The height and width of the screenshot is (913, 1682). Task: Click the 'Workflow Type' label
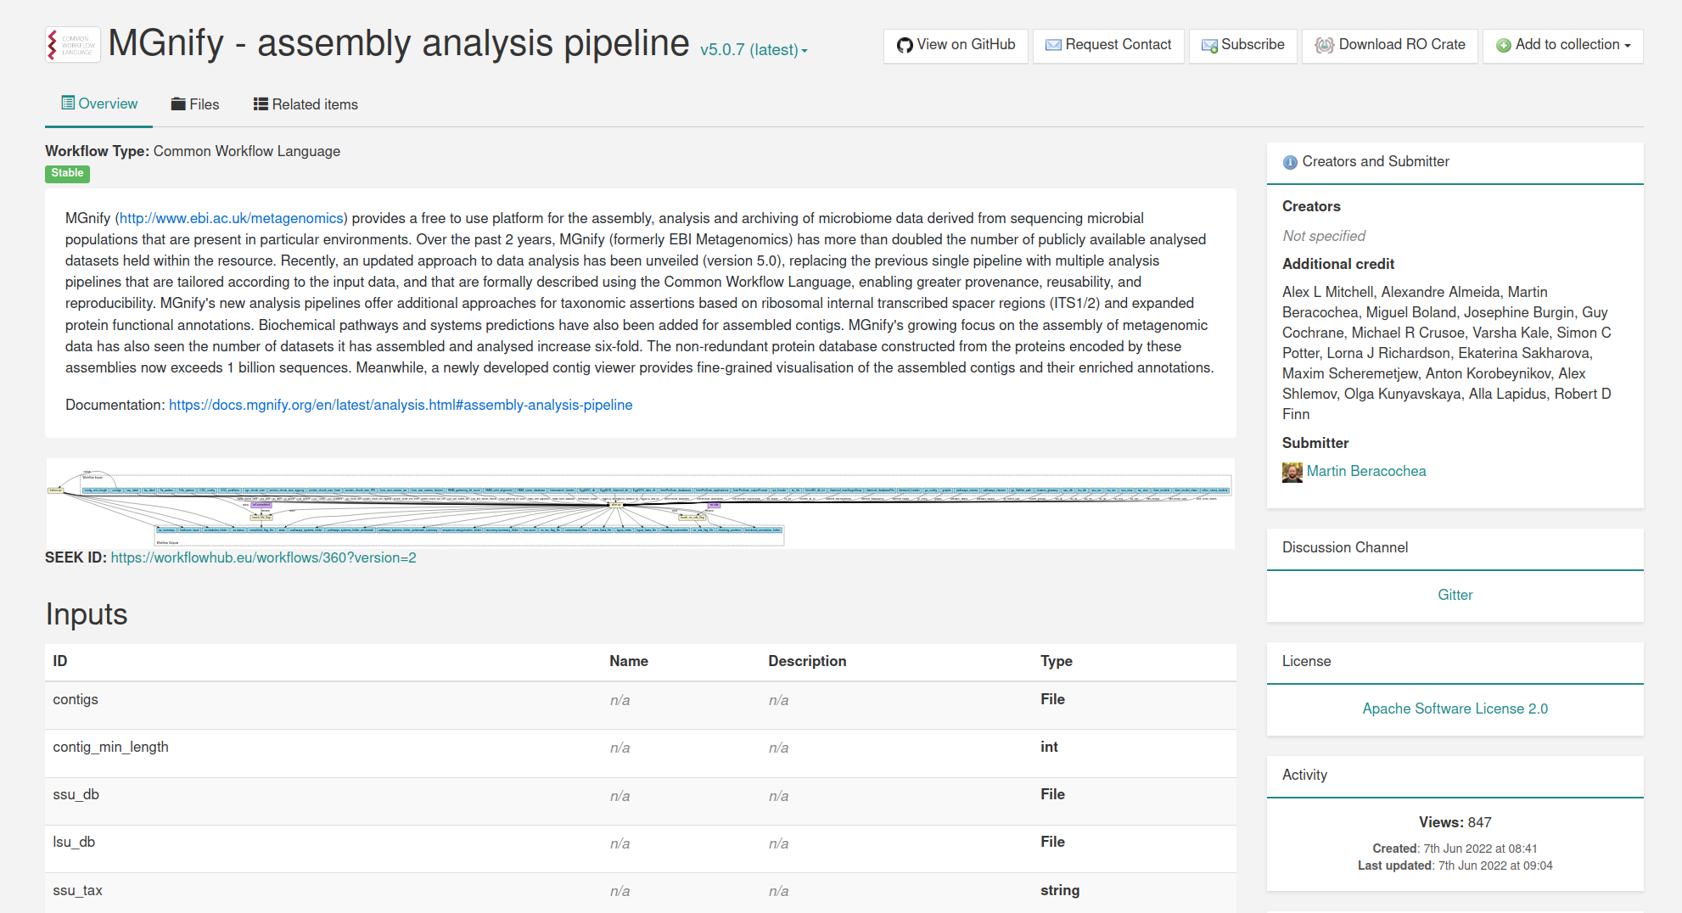click(98, 151)
